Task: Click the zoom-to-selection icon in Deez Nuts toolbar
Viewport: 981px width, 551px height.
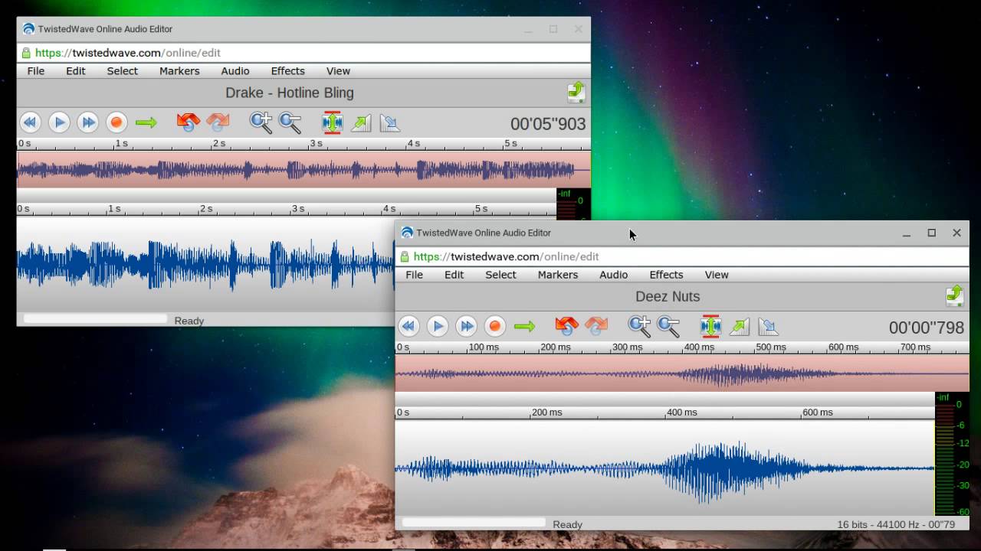Action: (710, 327)
